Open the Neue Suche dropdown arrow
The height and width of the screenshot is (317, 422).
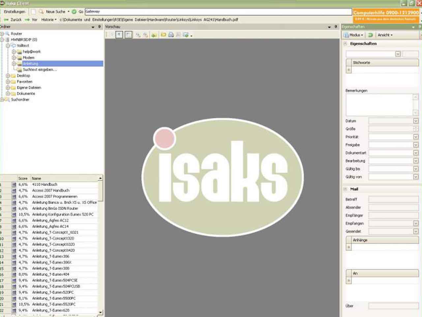69,12
